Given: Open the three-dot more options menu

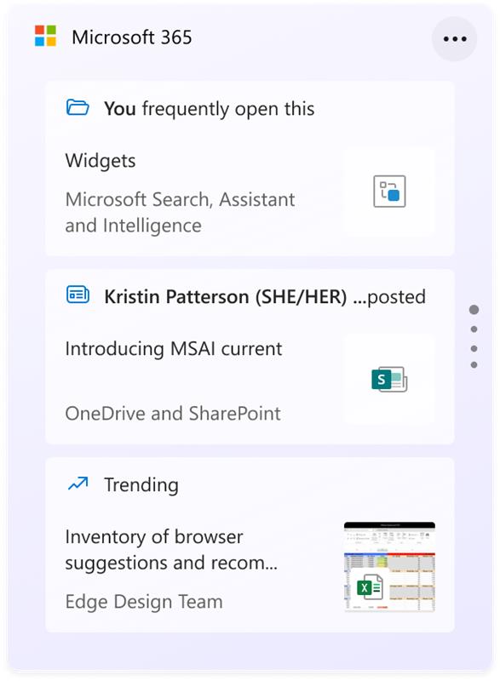Looking at the screenshot, I should click(454, 39).
